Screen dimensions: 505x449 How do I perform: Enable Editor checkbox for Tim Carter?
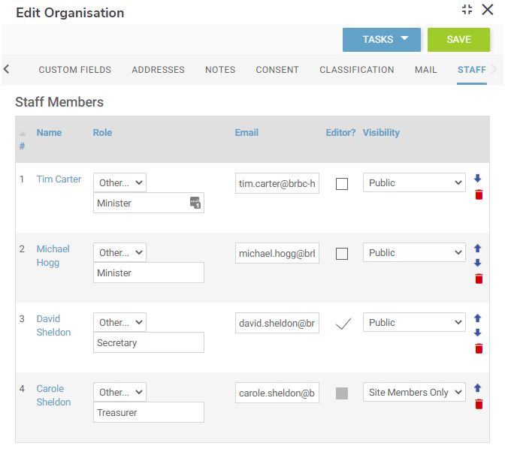pos(342,184)
